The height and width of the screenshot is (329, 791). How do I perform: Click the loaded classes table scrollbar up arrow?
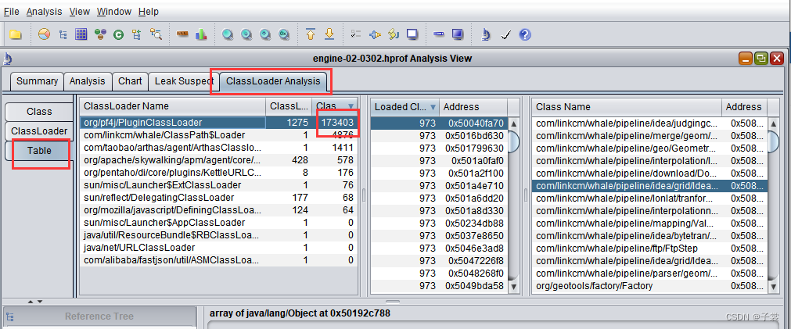point(514,123)
